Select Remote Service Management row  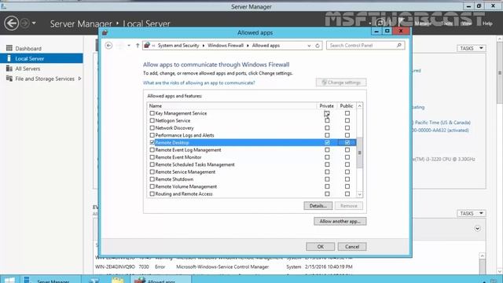(251, 172)
